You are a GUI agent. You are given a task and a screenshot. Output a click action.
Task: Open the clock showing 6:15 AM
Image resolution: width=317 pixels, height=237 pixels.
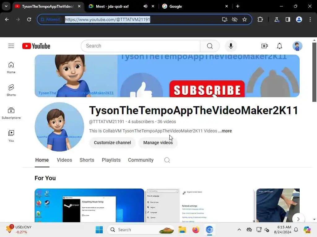point(282,230)
